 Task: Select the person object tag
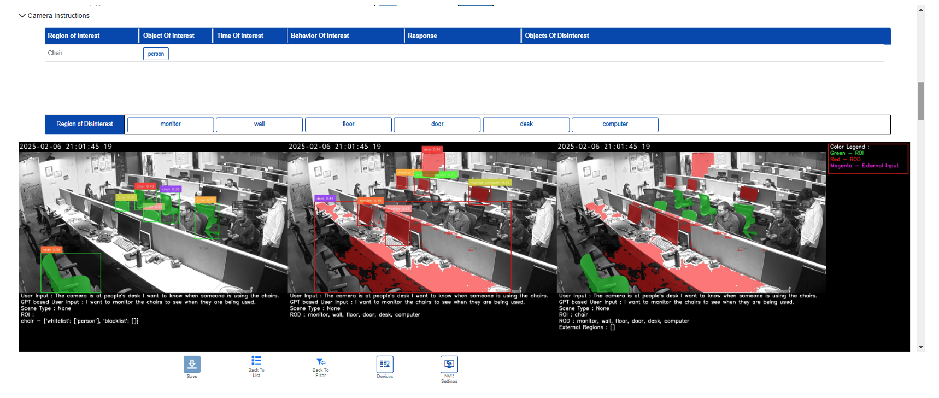156,54
